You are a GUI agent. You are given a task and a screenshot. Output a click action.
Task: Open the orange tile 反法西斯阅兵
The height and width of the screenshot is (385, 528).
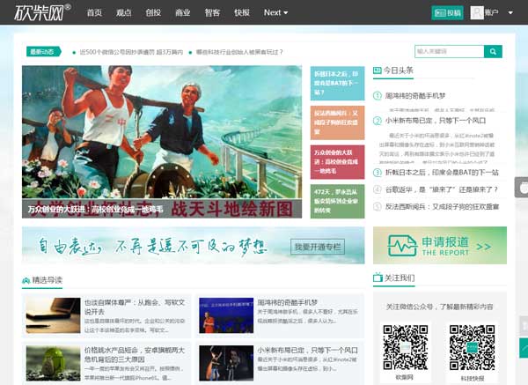pyautogui.click(x=337, y=122)
